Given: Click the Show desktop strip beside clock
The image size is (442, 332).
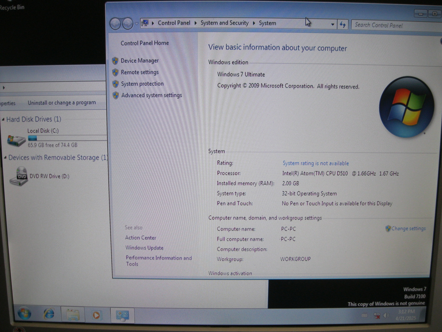Looking at the screenshot, I should click(x=423, y=315).
